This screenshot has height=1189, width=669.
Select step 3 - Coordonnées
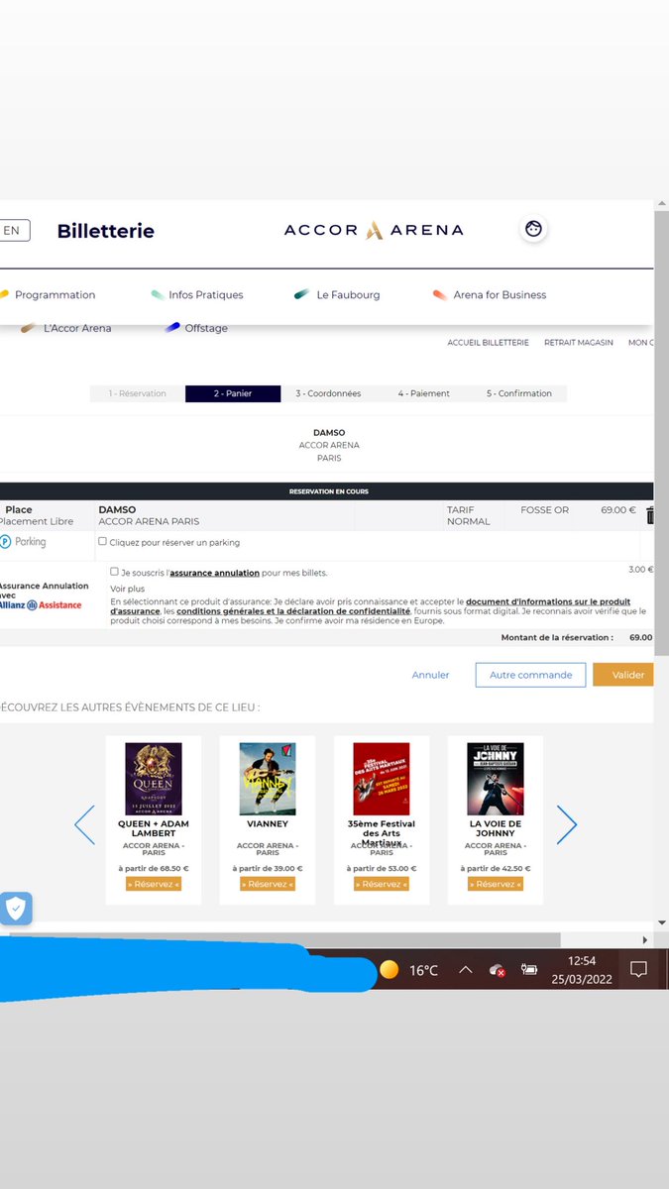click(x=328, y=393)
